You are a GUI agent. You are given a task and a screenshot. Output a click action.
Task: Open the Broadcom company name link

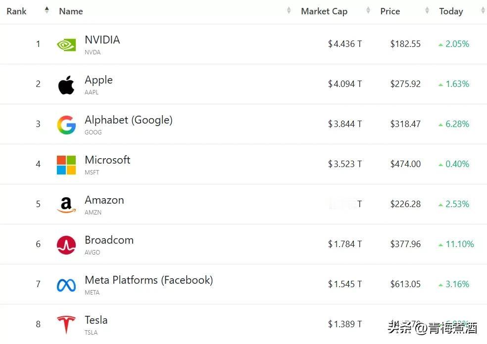click(109, 240)
